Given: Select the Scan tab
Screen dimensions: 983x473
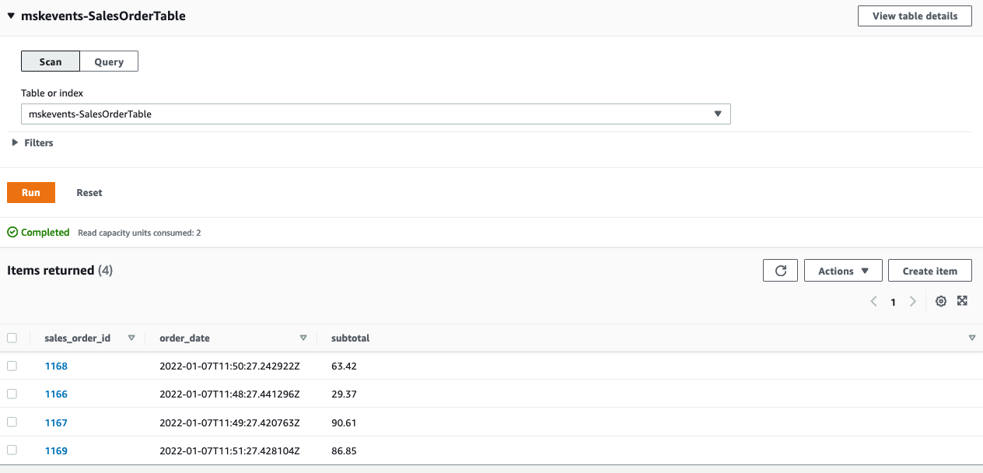Looking at the screenshot, I should coord(50,61).
